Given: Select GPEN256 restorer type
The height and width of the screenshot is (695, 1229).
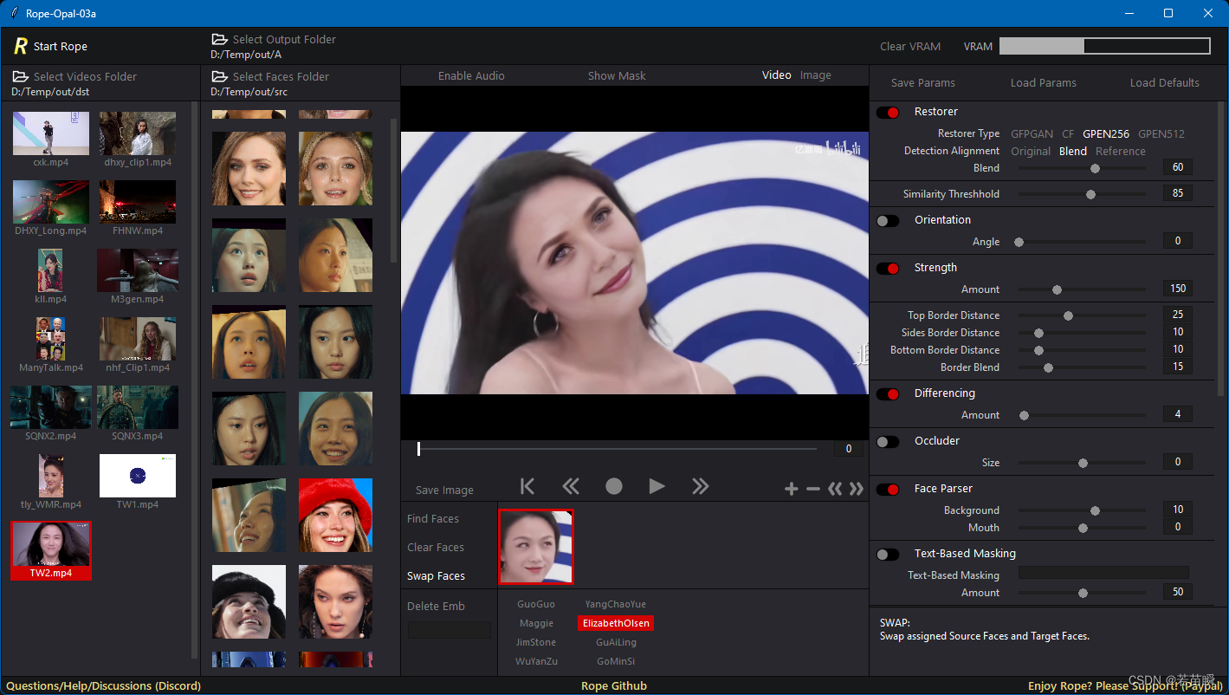Looking at the screenshot, I should point(1106,133).
